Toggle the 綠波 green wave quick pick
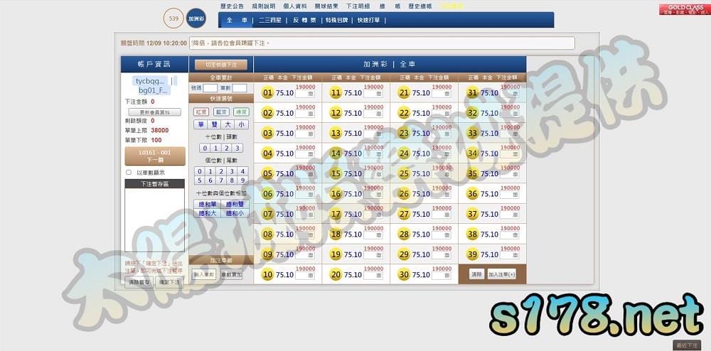Viewport: 711px width, 351px height. tap(241, 112)
